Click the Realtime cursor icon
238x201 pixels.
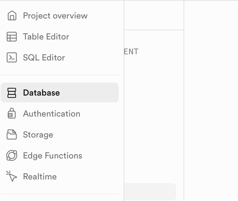pos(12,177)
